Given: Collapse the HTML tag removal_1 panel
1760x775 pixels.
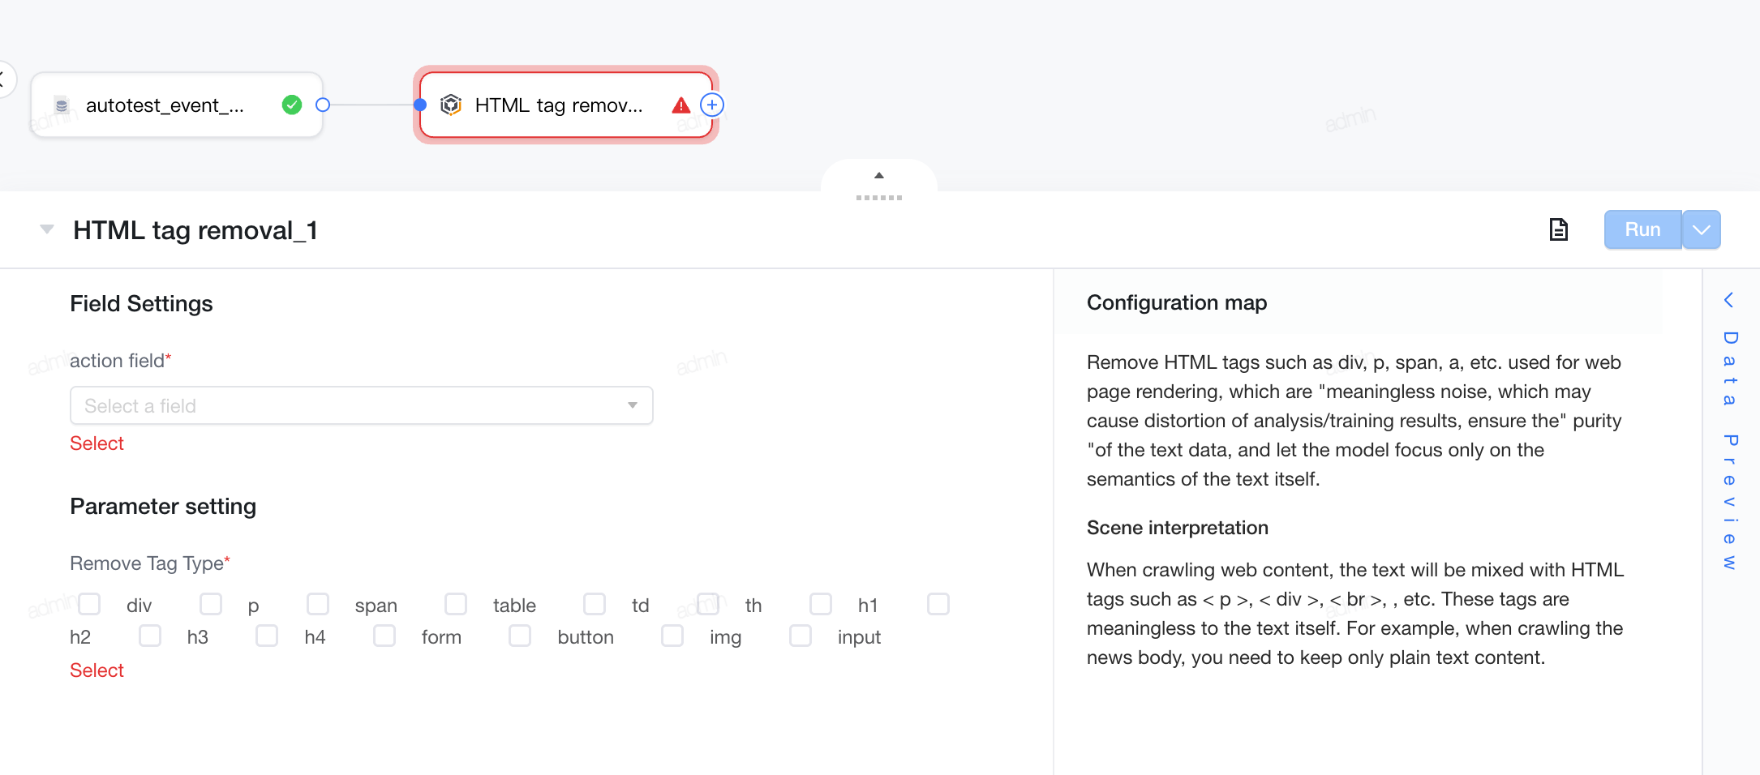Looking at the screenshot, I should coord(47,229).
